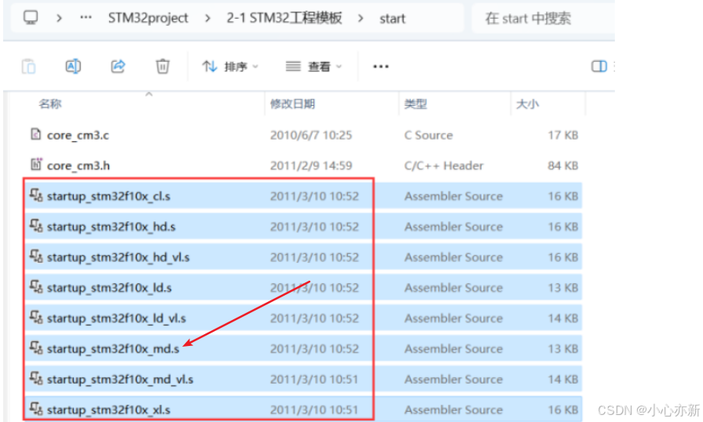Click the startup_stm32f10x_md_vl.s file icon
Image resolution: width=703 pixels, height=422 pixels.
(x=36, y=378)
